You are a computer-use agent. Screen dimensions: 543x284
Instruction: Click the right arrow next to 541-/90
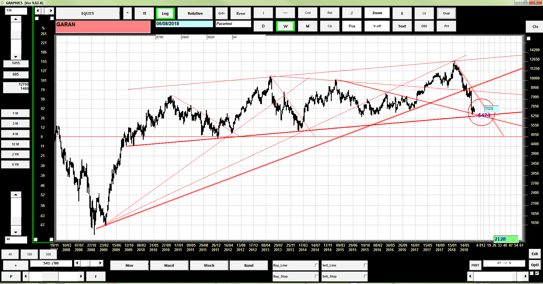point(100,263)
